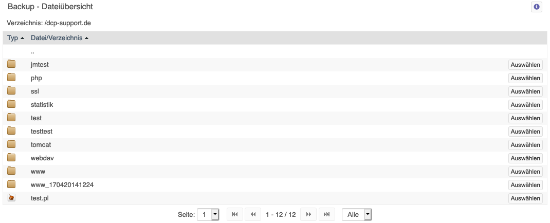Viewport: 550px width, 223px height.
Task: Select the webdav folder with Auswählen
Action: [x=525, y=158]
